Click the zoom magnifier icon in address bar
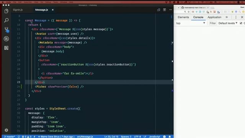Viewport: 245px width, 138px height. point(185,12)
